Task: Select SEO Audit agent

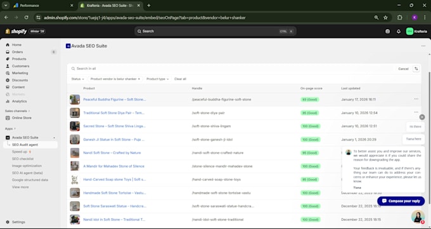Action: (25, 144)
